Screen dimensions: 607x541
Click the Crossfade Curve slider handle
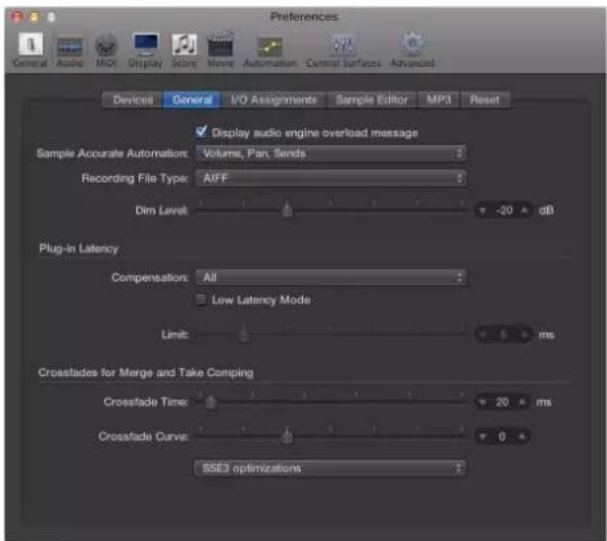point(287,436)
